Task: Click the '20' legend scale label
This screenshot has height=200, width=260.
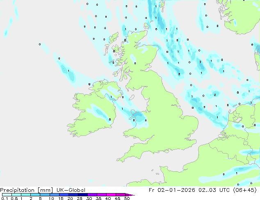Action: pos(70,198)
